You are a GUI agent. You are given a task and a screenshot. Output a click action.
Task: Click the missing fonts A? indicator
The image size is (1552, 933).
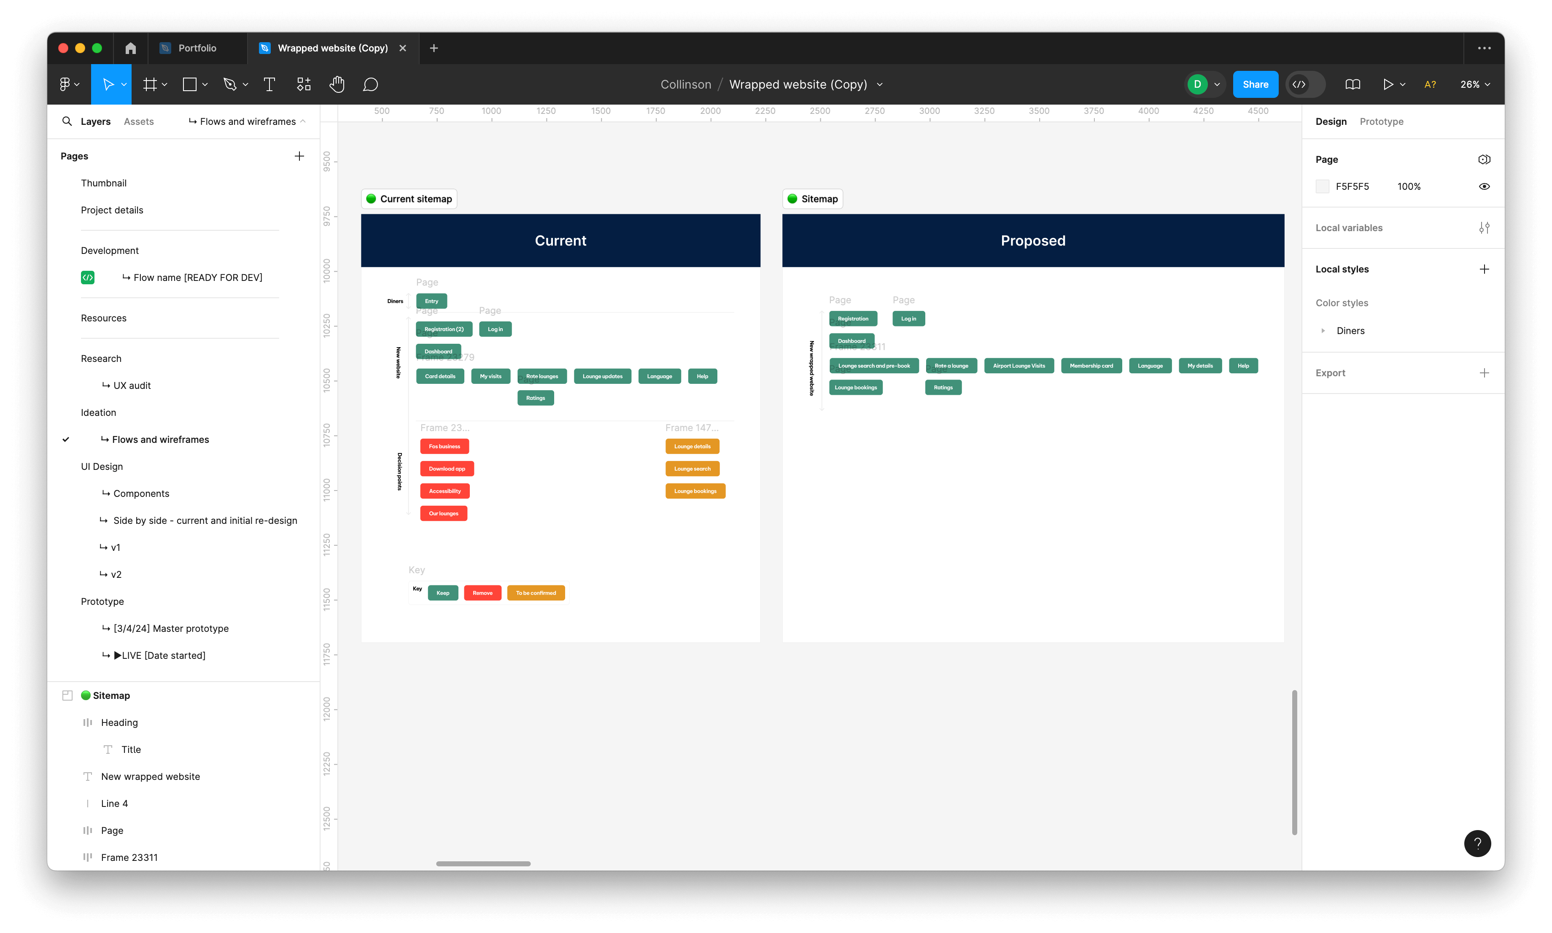(1429, 84)
